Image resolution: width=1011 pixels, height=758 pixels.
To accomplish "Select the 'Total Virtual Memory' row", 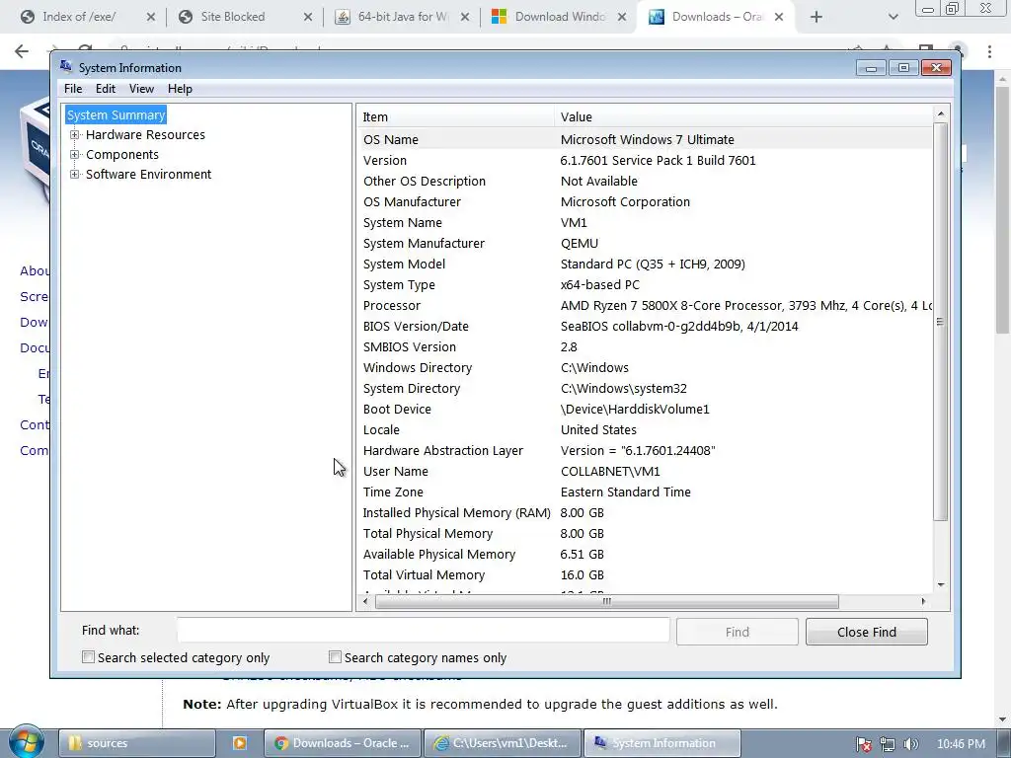I will point(645,574).
